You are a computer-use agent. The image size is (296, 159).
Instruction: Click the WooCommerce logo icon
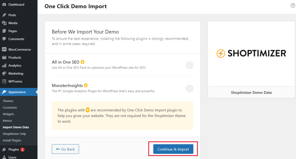point(4,50)
